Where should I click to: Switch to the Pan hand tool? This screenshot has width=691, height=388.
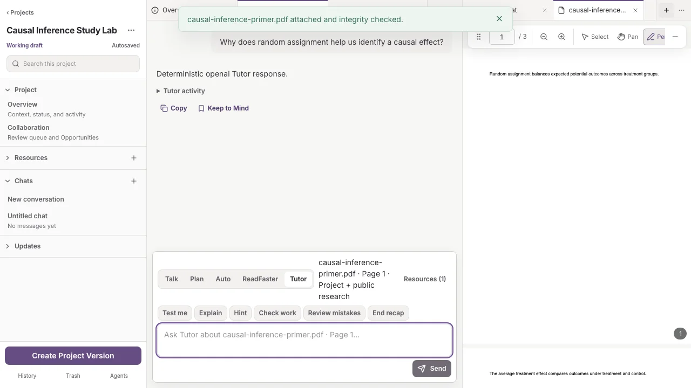coord(628,37)
